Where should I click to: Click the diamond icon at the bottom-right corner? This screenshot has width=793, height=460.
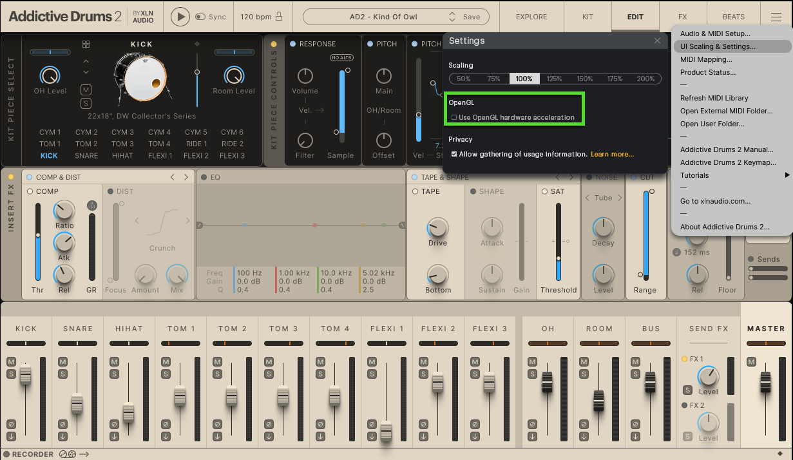tap(780, 454)
